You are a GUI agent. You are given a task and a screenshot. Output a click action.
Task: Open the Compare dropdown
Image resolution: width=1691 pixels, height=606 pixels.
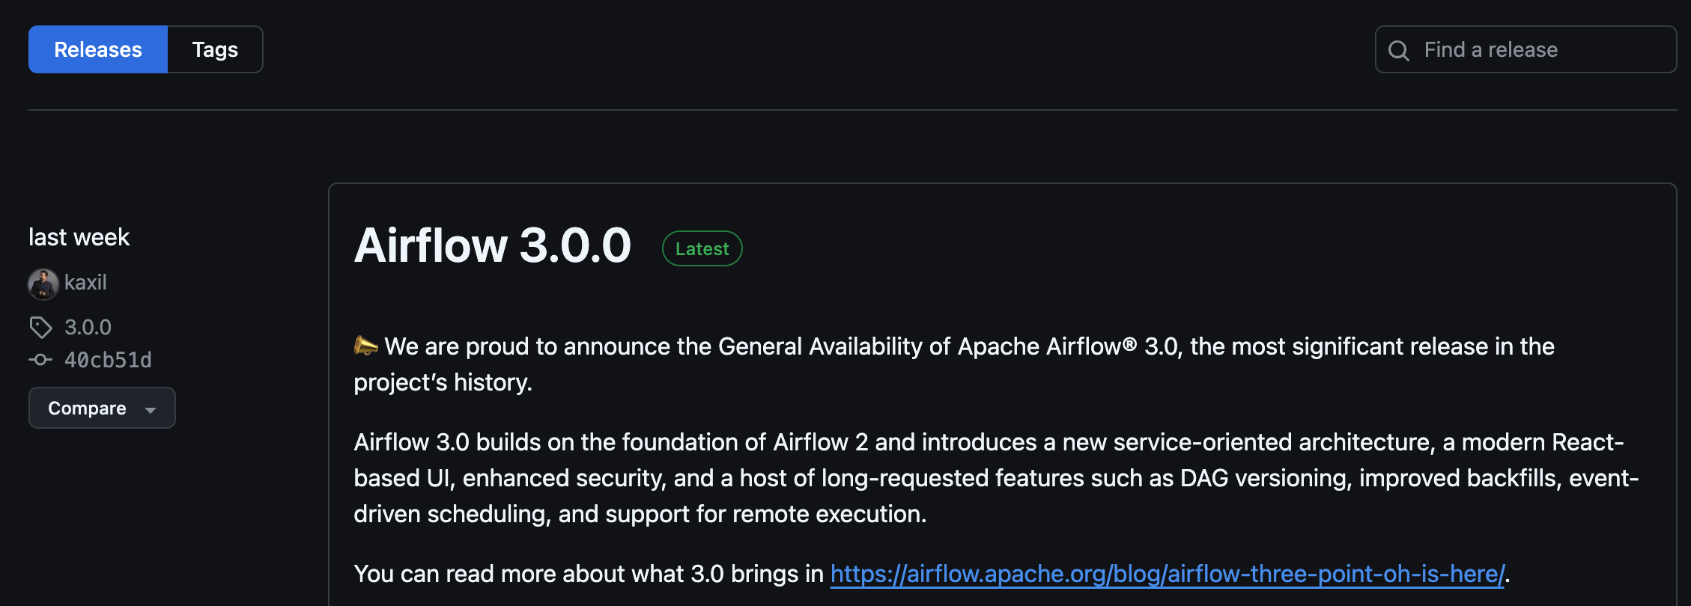[x=88, y=408]
